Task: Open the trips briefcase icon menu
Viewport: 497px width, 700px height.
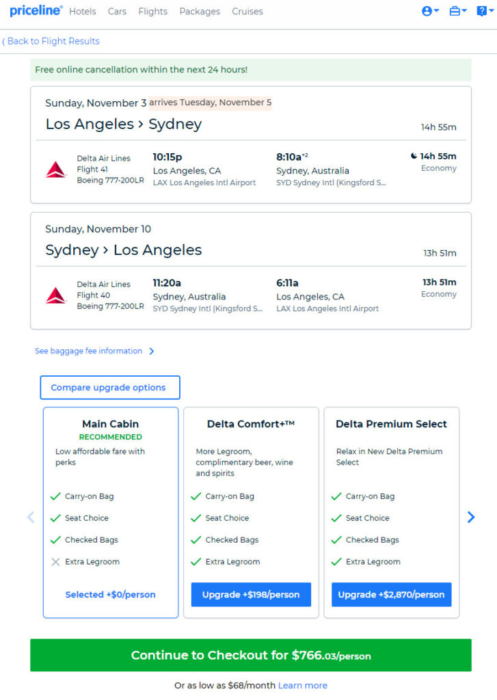Action: click(x=458, y=11)
